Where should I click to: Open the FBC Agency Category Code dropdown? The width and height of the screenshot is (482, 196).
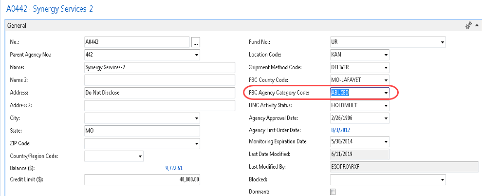(386, 93)
